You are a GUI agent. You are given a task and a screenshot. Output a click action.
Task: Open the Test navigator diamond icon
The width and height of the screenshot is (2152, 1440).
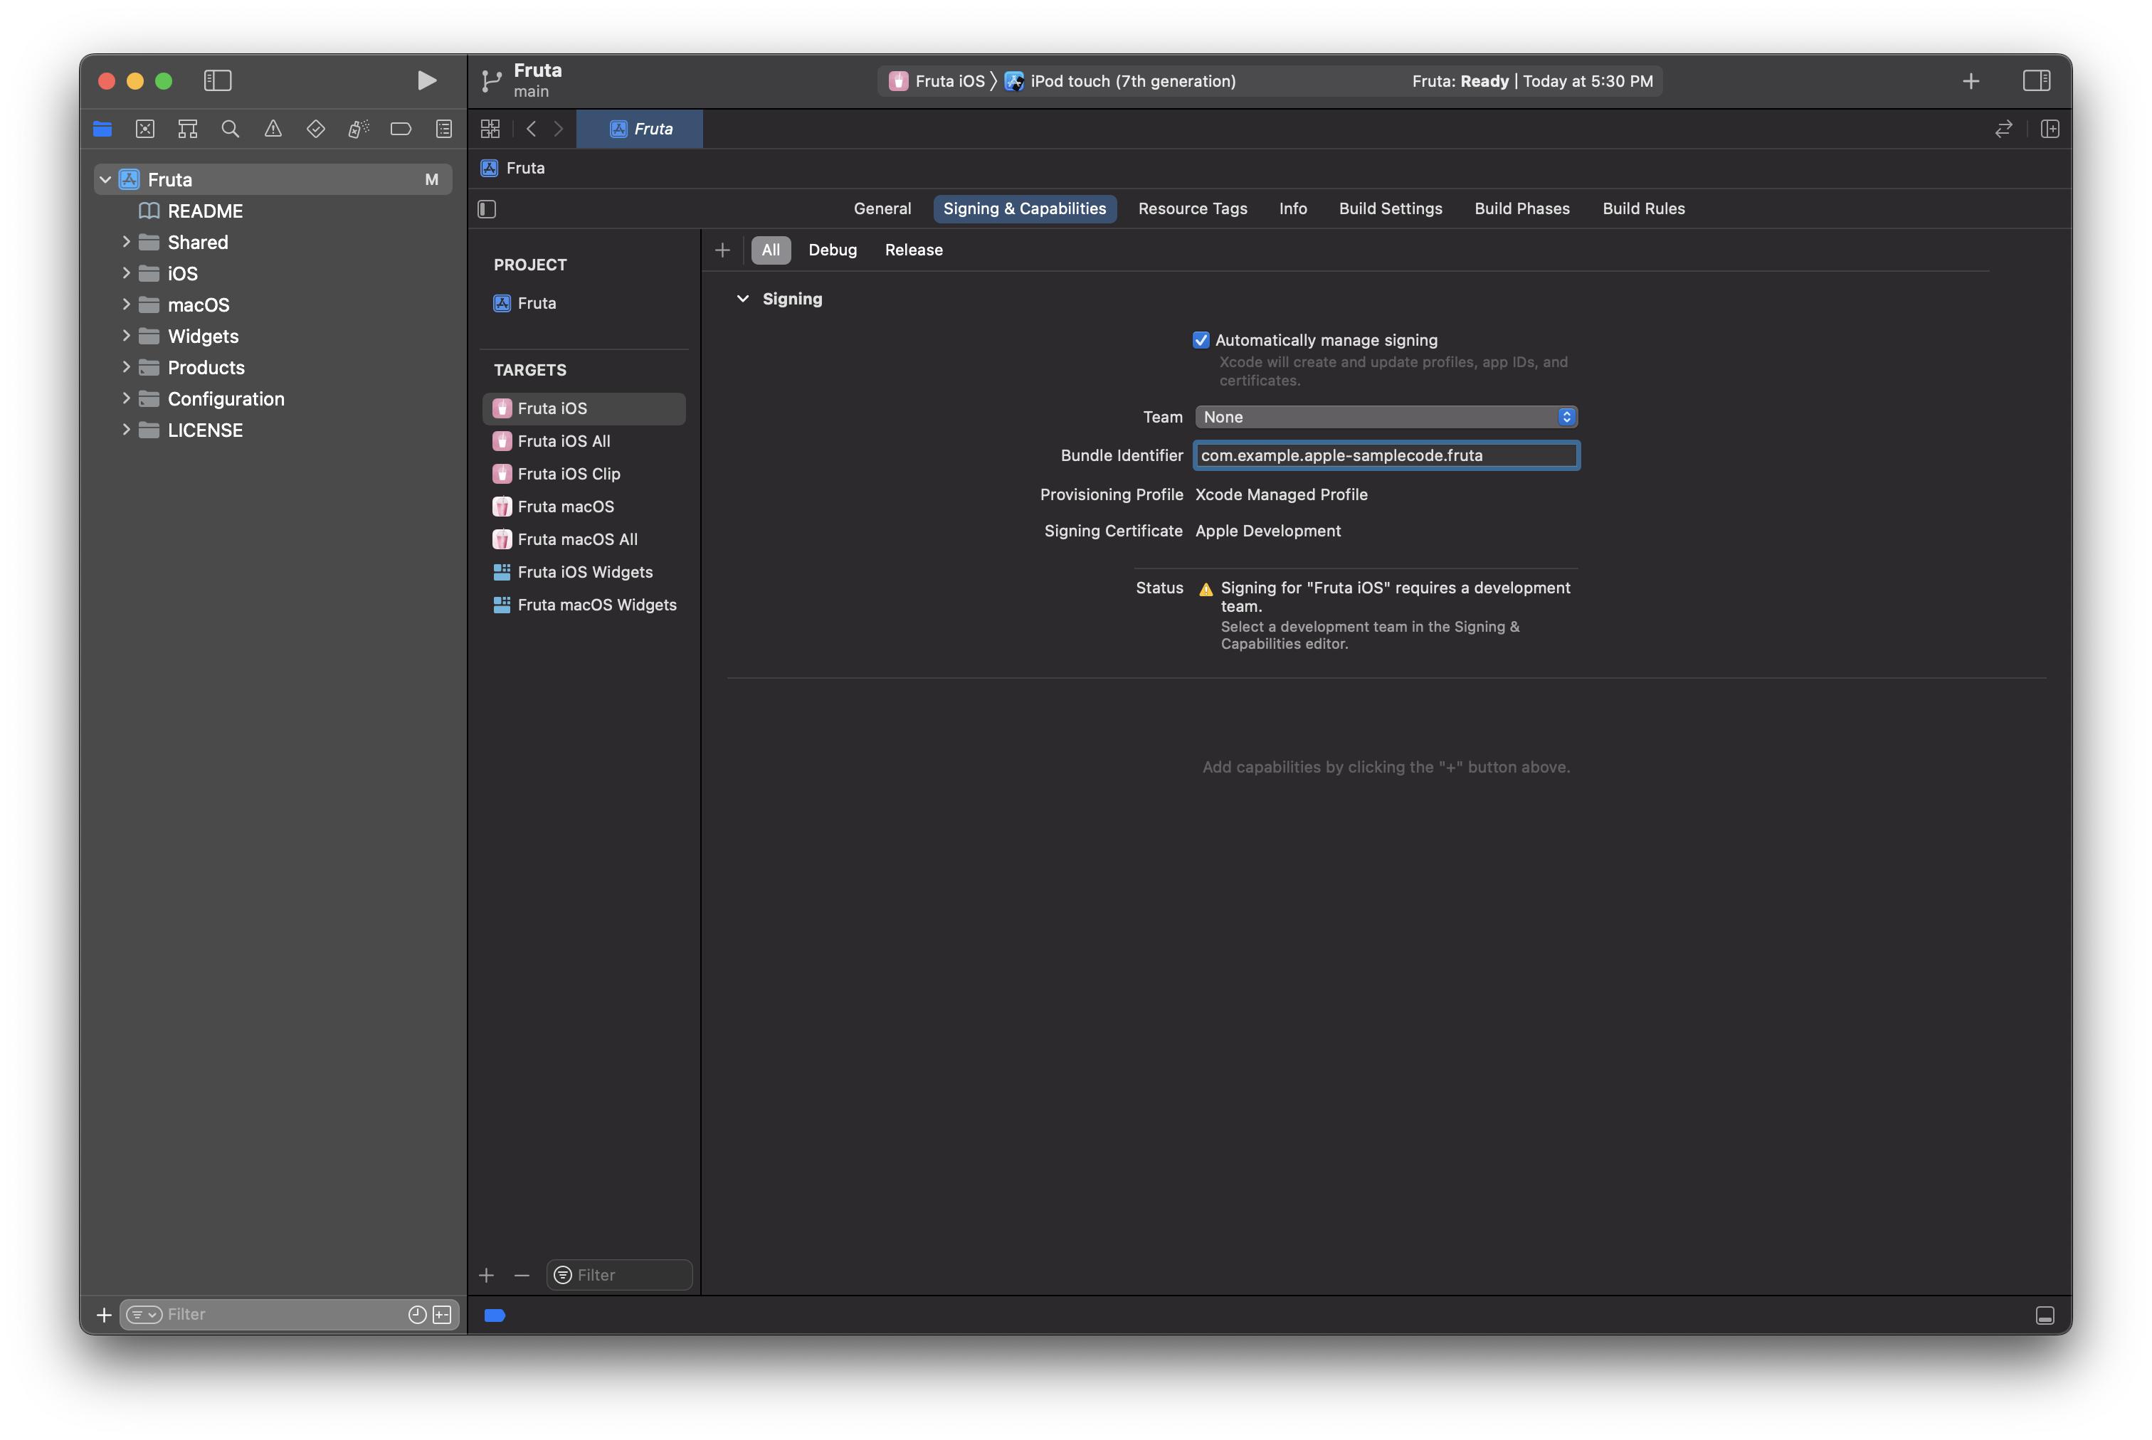pos(316,129)
